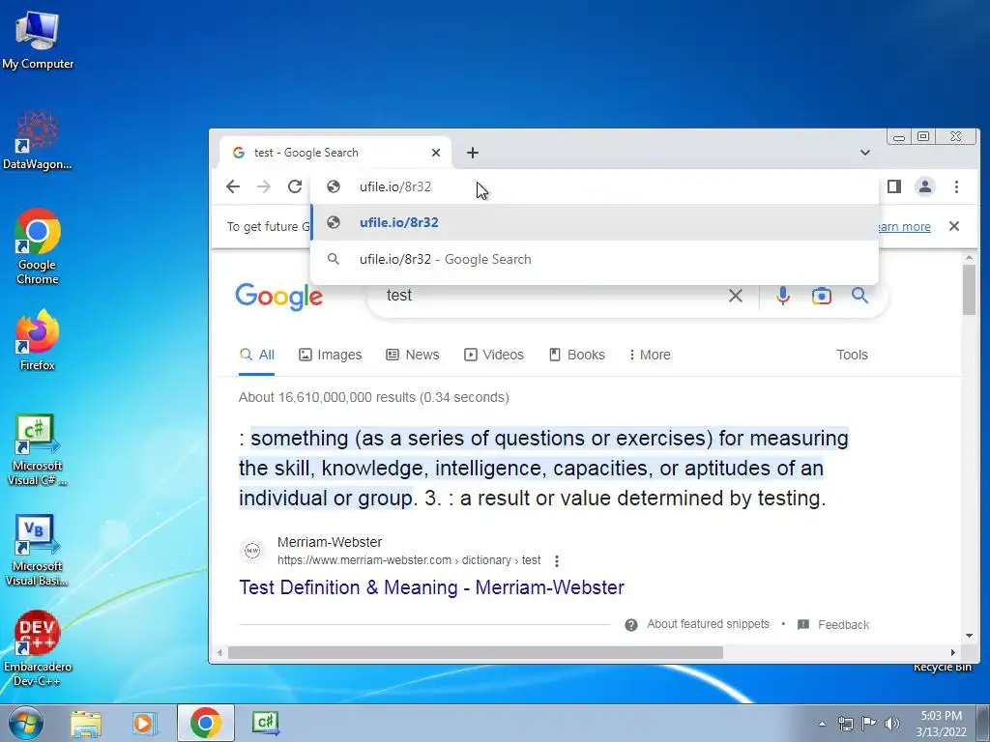Select the All results tab
This screenshot has height=742, width=990.
click(x=256, y=355)
